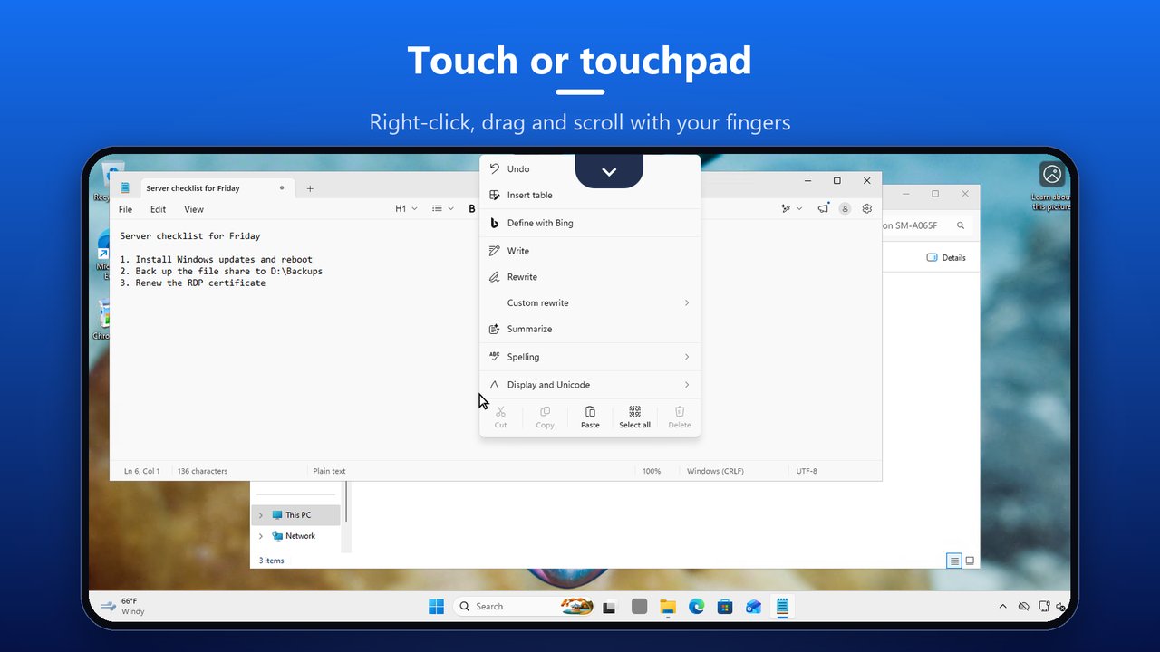Pick the Write option in context menu
1160x652 pixels.
pos(590,251)
